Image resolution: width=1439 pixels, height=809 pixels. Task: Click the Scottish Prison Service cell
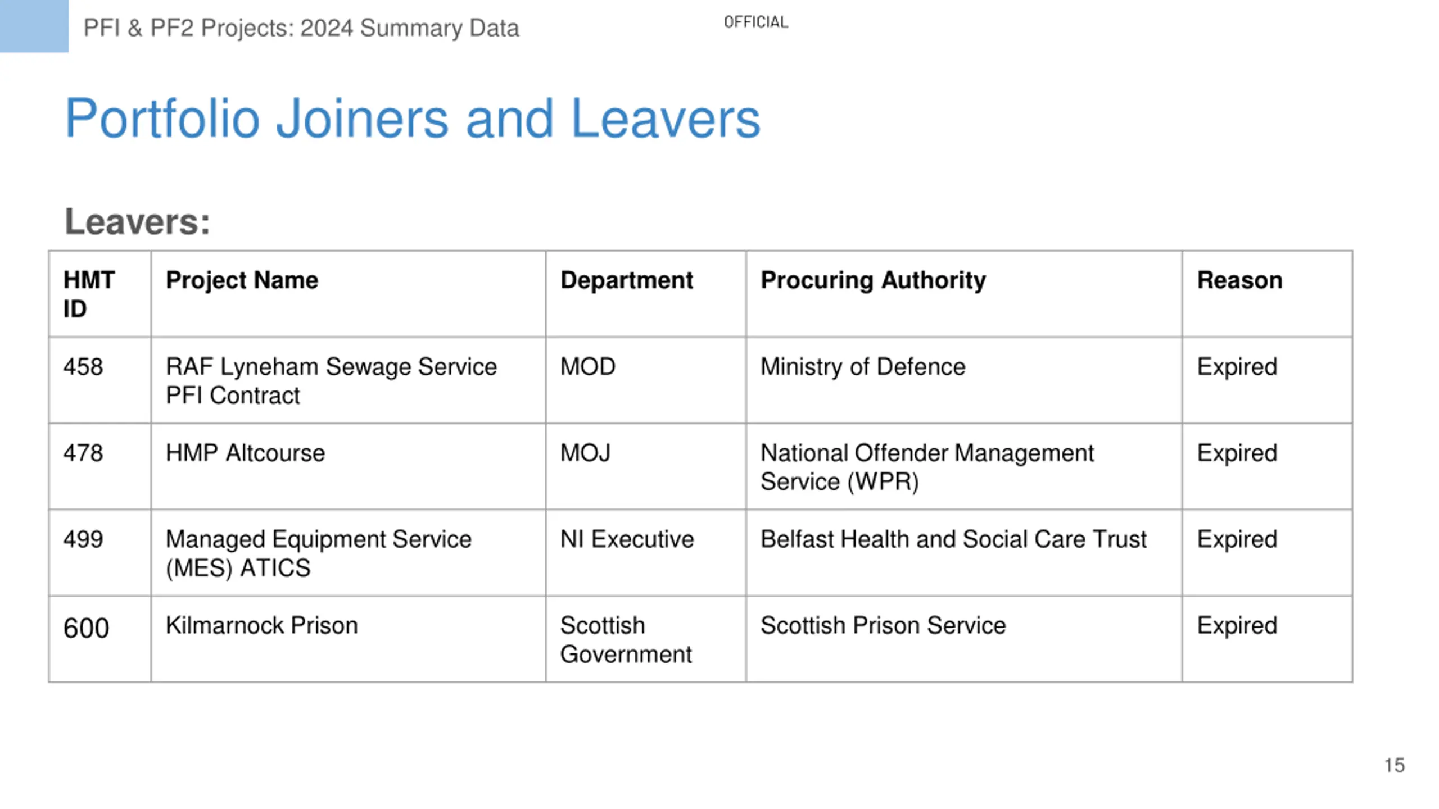tap(964, 639)
